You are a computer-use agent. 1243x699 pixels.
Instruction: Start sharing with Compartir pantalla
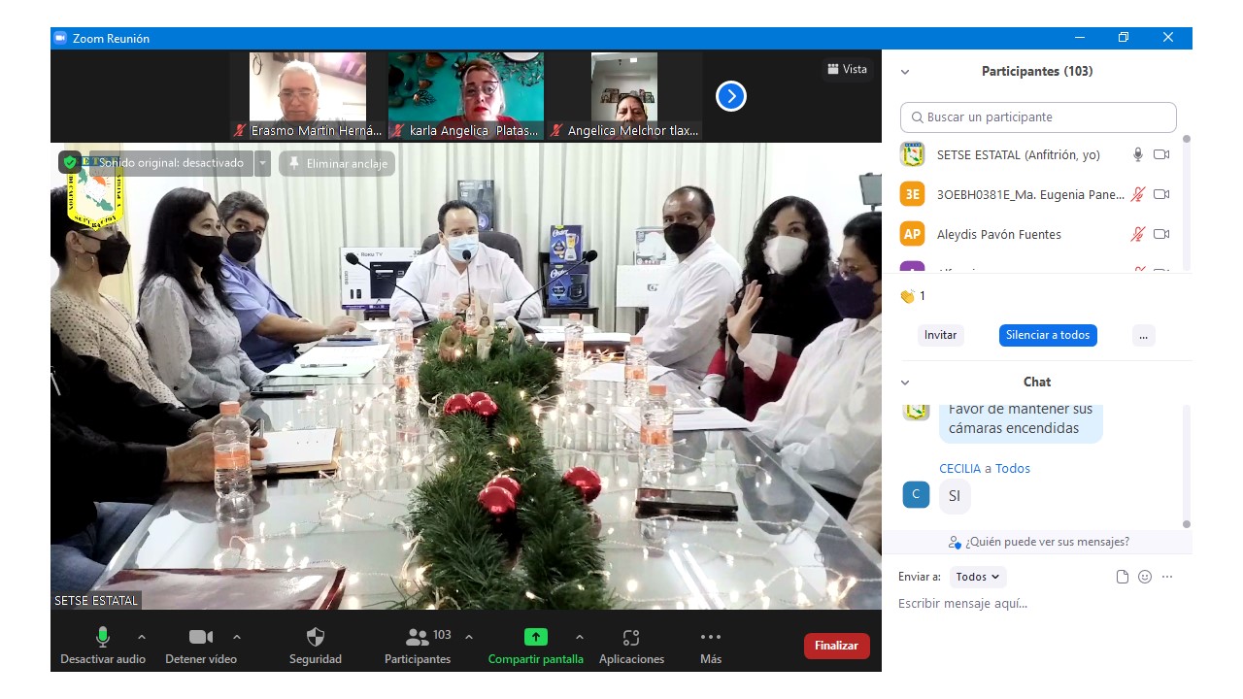pyautogui.click(x=536, y=647)
